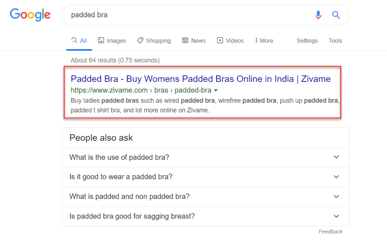Click the 'About 64 results' text
The image size is (387, 242).
tap(115, 60)
